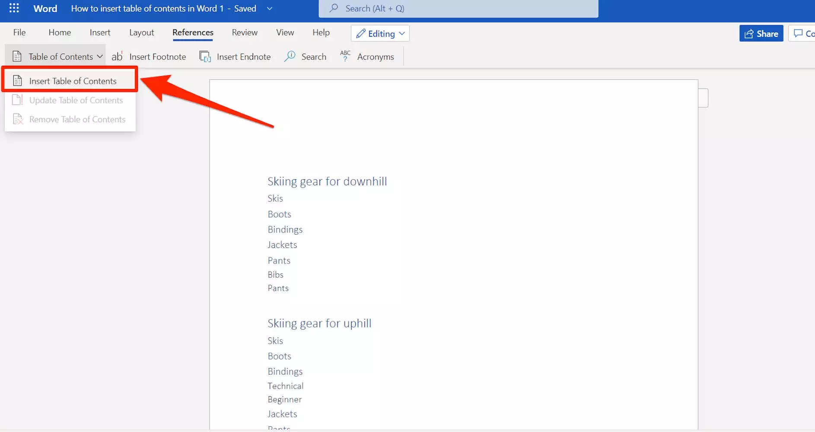The height and width of the screenshot is (432, 815).
Task: Click the heading Skiing gear for uphill
Action: 319,323
